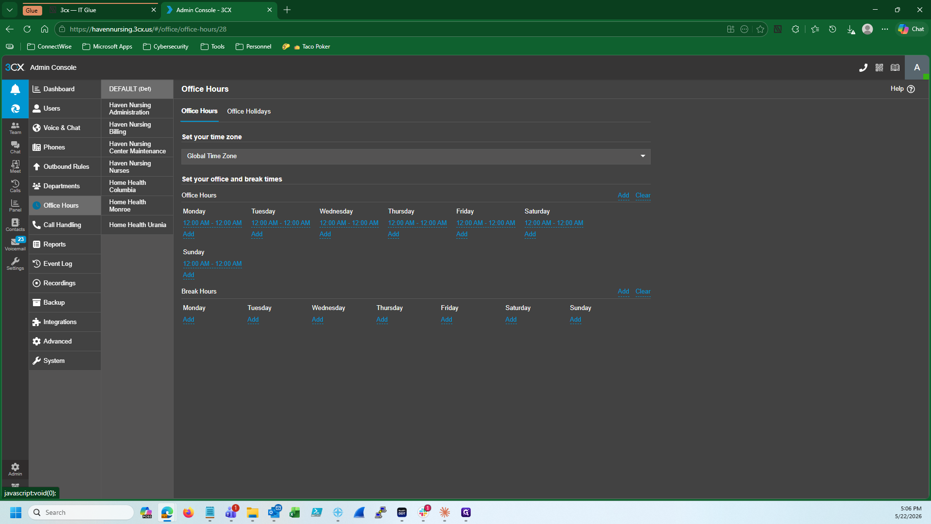931x524 pixels.
Task: Open ConnectWise bookmarks folder
Action: (x=49, y=47)
